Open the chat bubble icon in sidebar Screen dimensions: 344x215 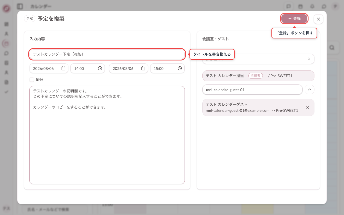click(6, 53)
